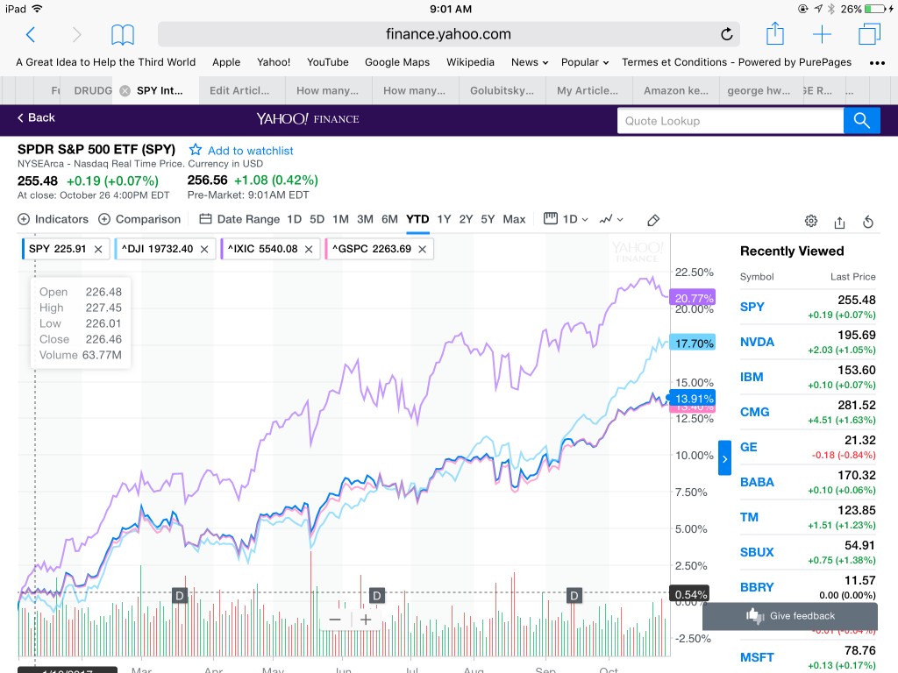Select the 5Y date range

[x=488, y=219]
